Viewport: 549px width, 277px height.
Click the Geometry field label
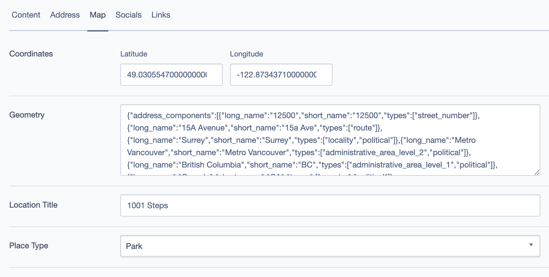coord(27,115)
